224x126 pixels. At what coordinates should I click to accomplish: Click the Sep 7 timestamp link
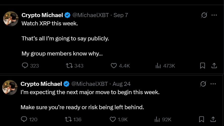[121, 15]
